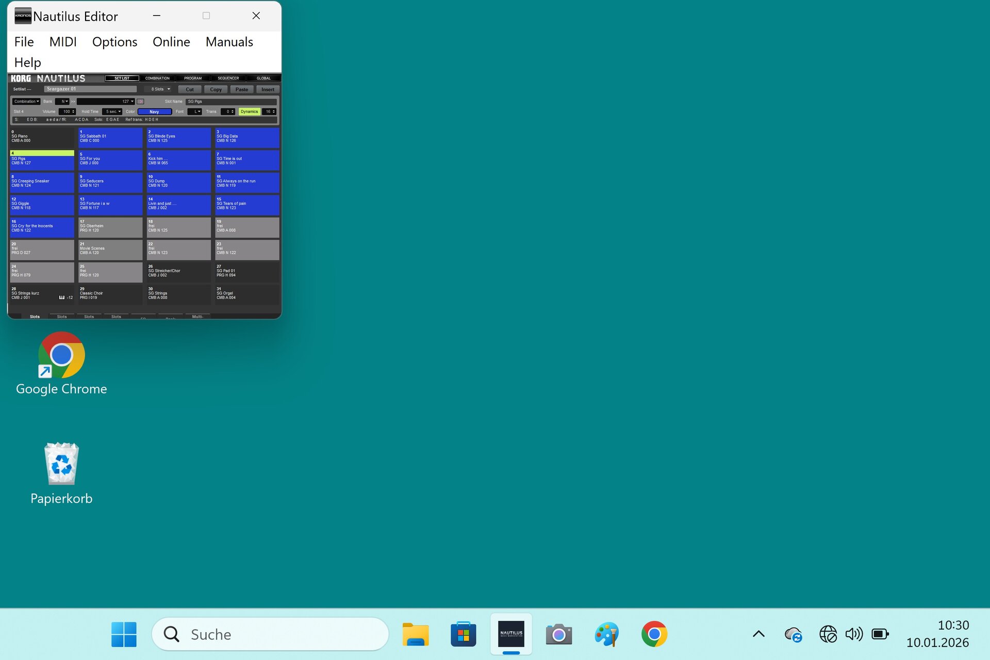Viewport: 990px width, 660px height.
Task: Select the SET LIST page
Action: [123, 78]
